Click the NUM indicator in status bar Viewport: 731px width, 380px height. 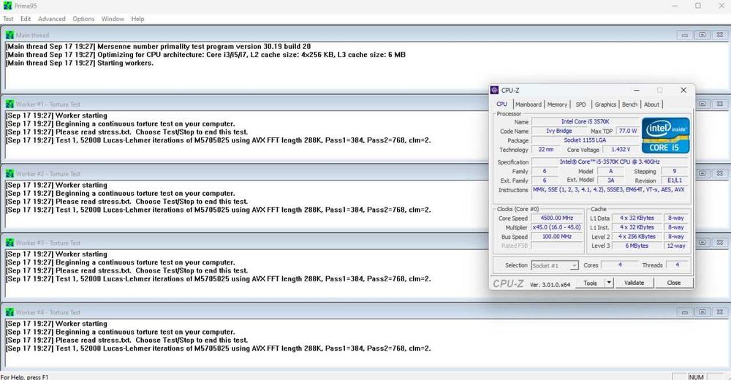(x=696, y=377)
